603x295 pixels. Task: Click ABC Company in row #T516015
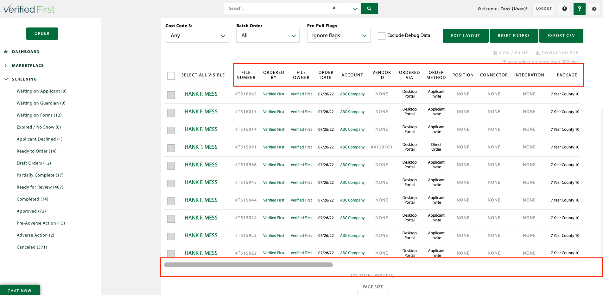[x=352, y=112]
